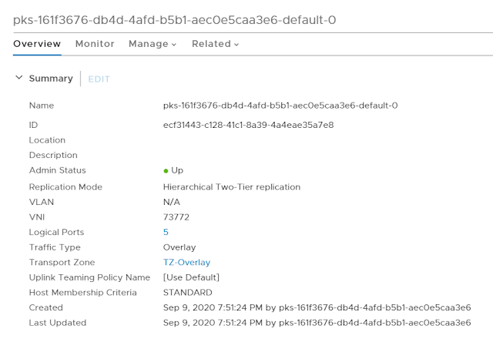This screenshot has height=339, width=493.
Task: Click the Traffic Type value Overlay
Action: point(179,247)
